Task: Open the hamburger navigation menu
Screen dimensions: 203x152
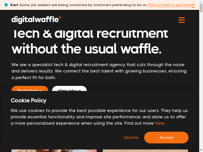Action: (181, 20)
